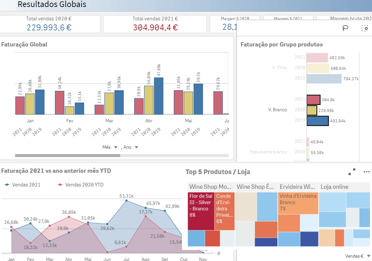Viewport: 372px width, 261px height.
Task: Click the V. Branco 2019 blue bar
Action: (x=318, y=121)
